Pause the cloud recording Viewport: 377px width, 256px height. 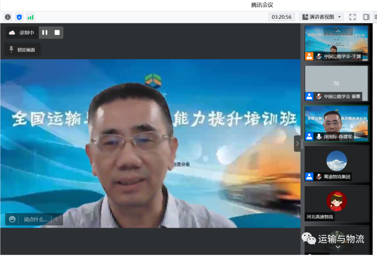click(45, 33)
